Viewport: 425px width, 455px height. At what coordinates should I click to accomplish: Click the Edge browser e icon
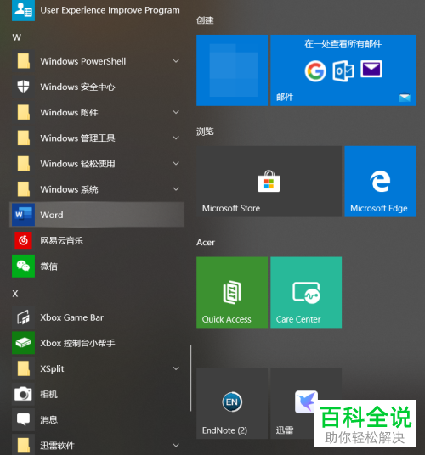[x=380, y=181]
